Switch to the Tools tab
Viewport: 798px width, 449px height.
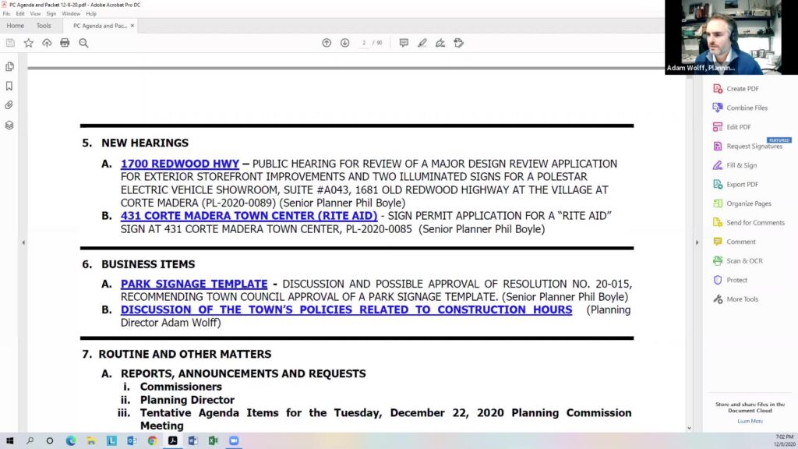coord(44,26)
